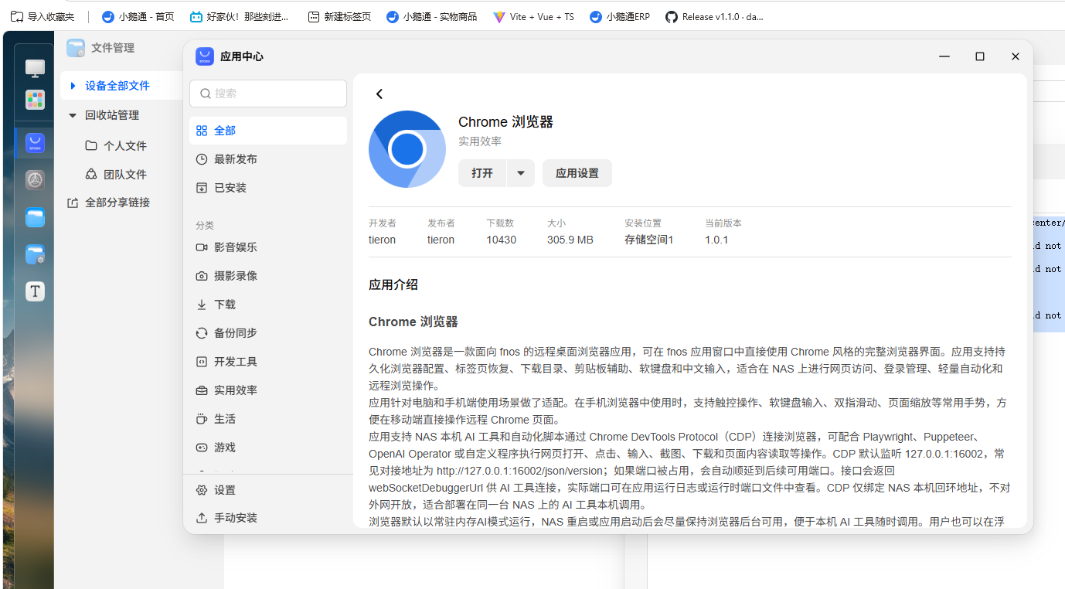Open the 备份同步 category

268,333
